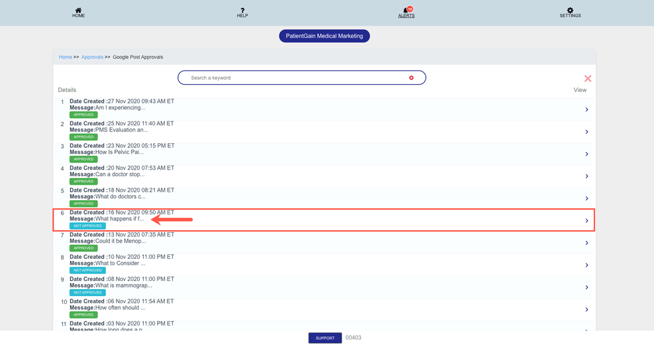Click date '10 Nov 2020 11:00 PM ET'
The width and height of the screenshot is (654, 345).
pos(141,257)
